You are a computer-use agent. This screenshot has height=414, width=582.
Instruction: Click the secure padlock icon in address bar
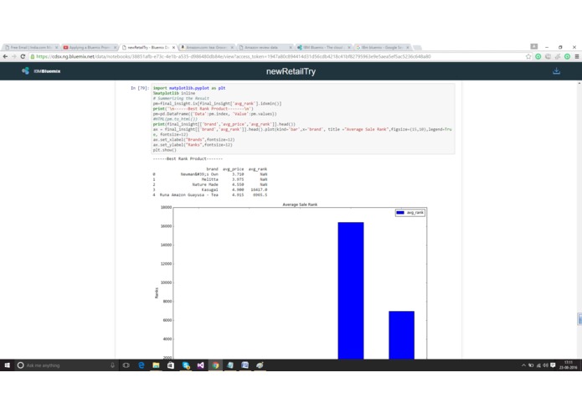pos(33,56)
